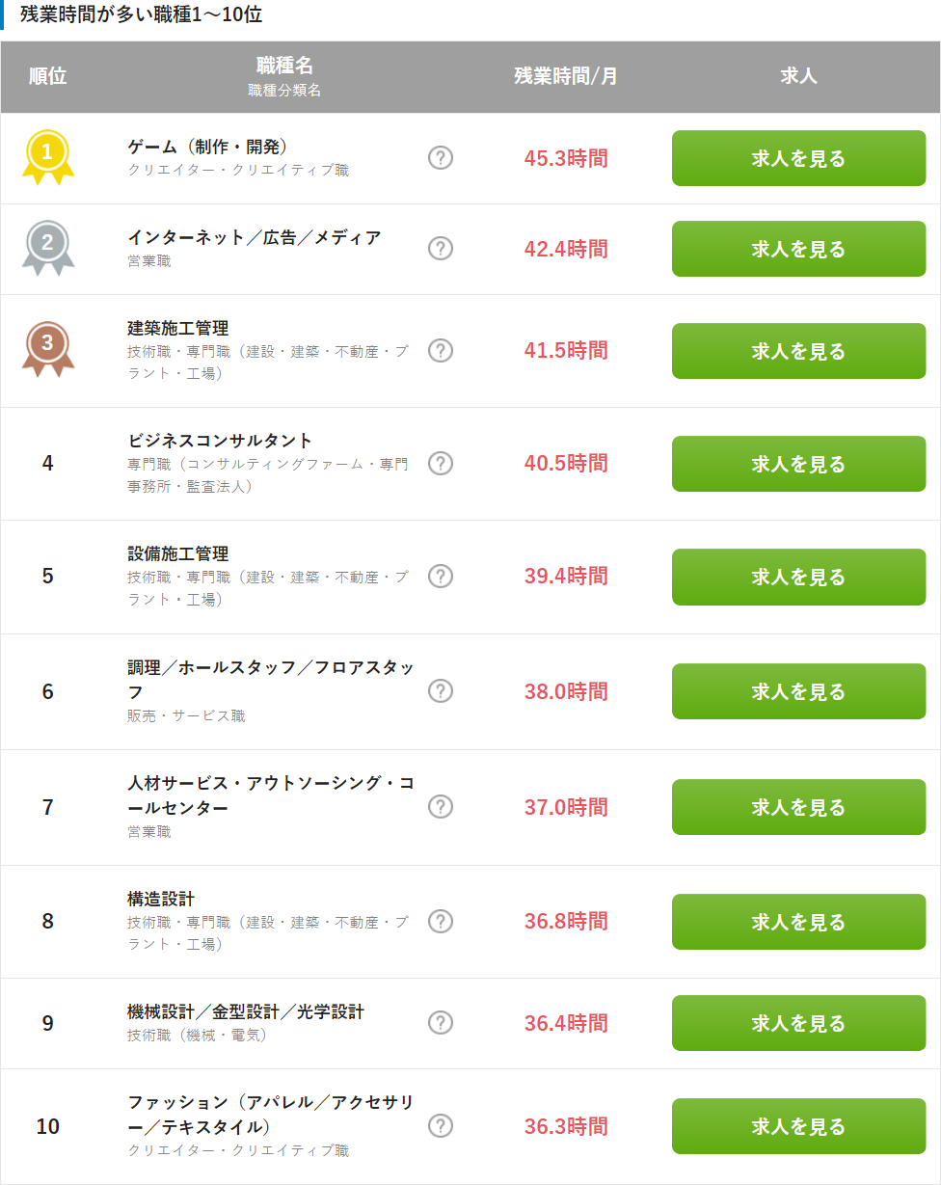Image resolution: width=941 pixels, height=1185 pixels.
Task: Click the bronze rank 3 medal
Action: [47, 346]
